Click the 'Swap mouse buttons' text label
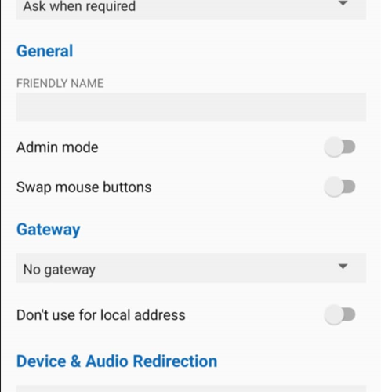This screenshot has height=392, width=381. tap(84, 187)
